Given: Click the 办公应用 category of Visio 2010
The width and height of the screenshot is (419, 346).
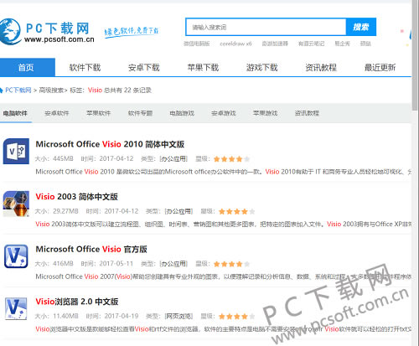Looking at the screenshot, I should tap(173, 159).
